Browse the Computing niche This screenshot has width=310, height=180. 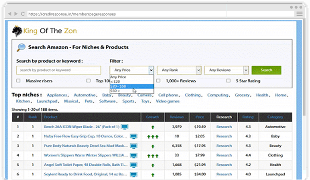point(218,95)
